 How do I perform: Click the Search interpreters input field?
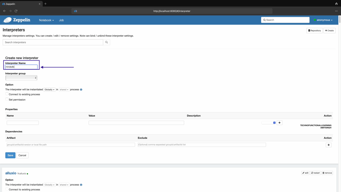[x=53, y=42]
